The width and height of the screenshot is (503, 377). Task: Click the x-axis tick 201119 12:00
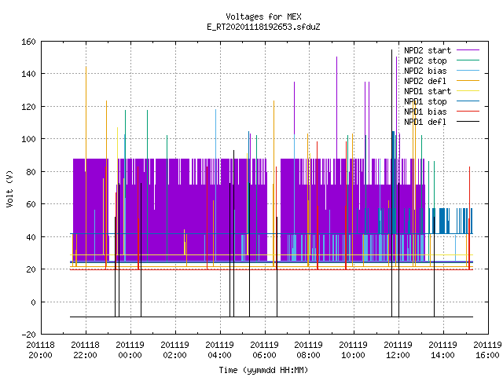pos(398,350)
